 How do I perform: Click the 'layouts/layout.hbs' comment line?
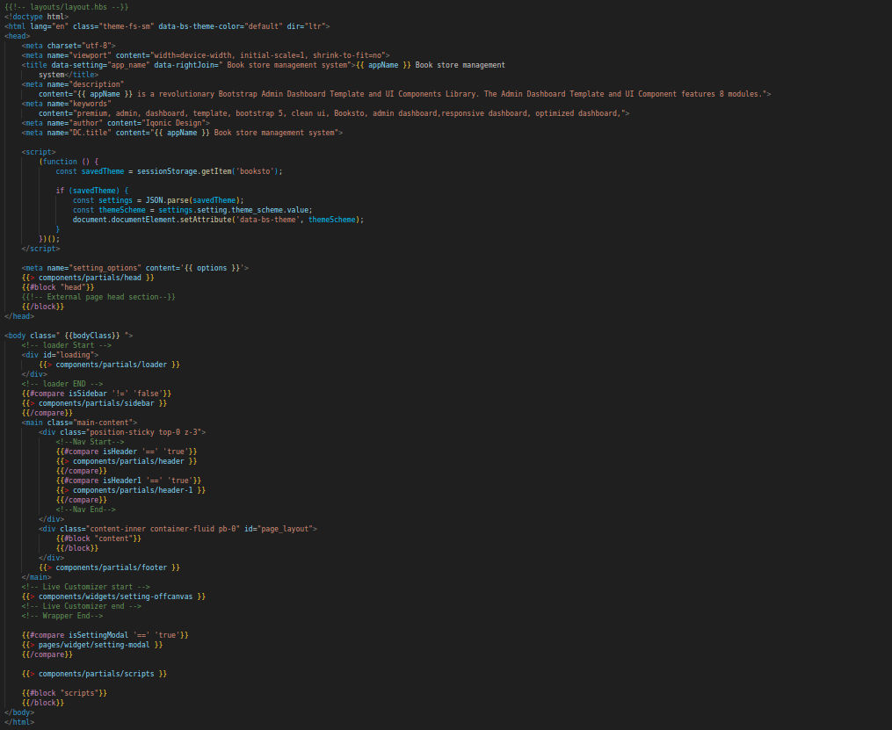pos(67,7)
